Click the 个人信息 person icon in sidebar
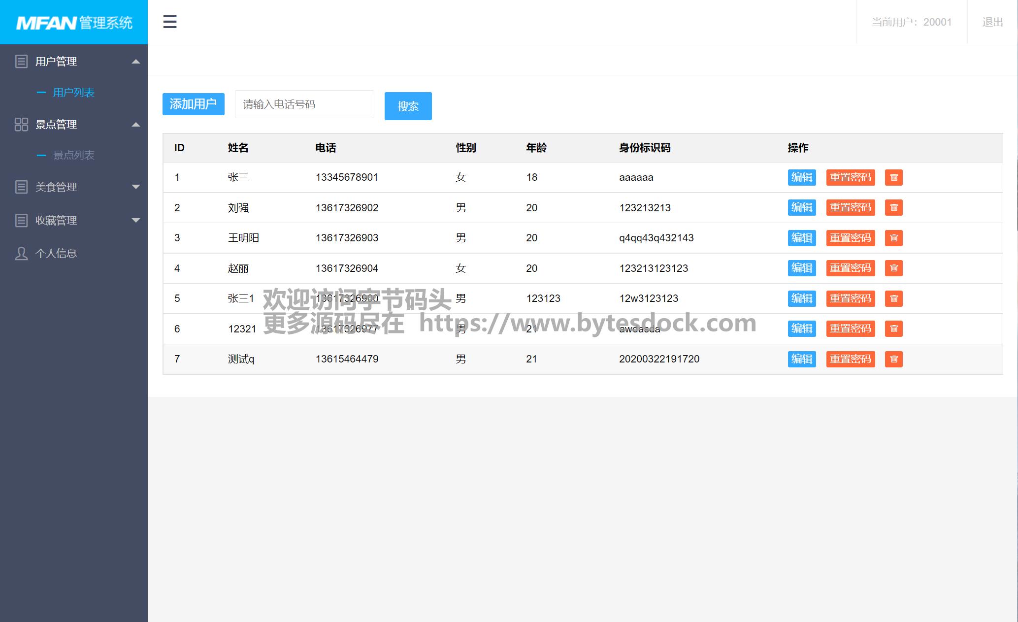 (x=21, y=254)
